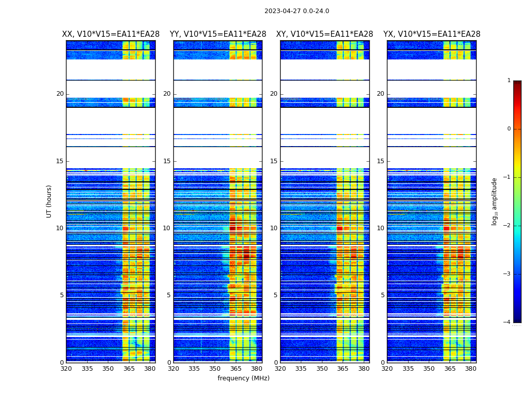Screen dimensions: 529x403
Task: Click the UT (hours) y-axis label
Action: pyautogui.click(x=49, y=201)
